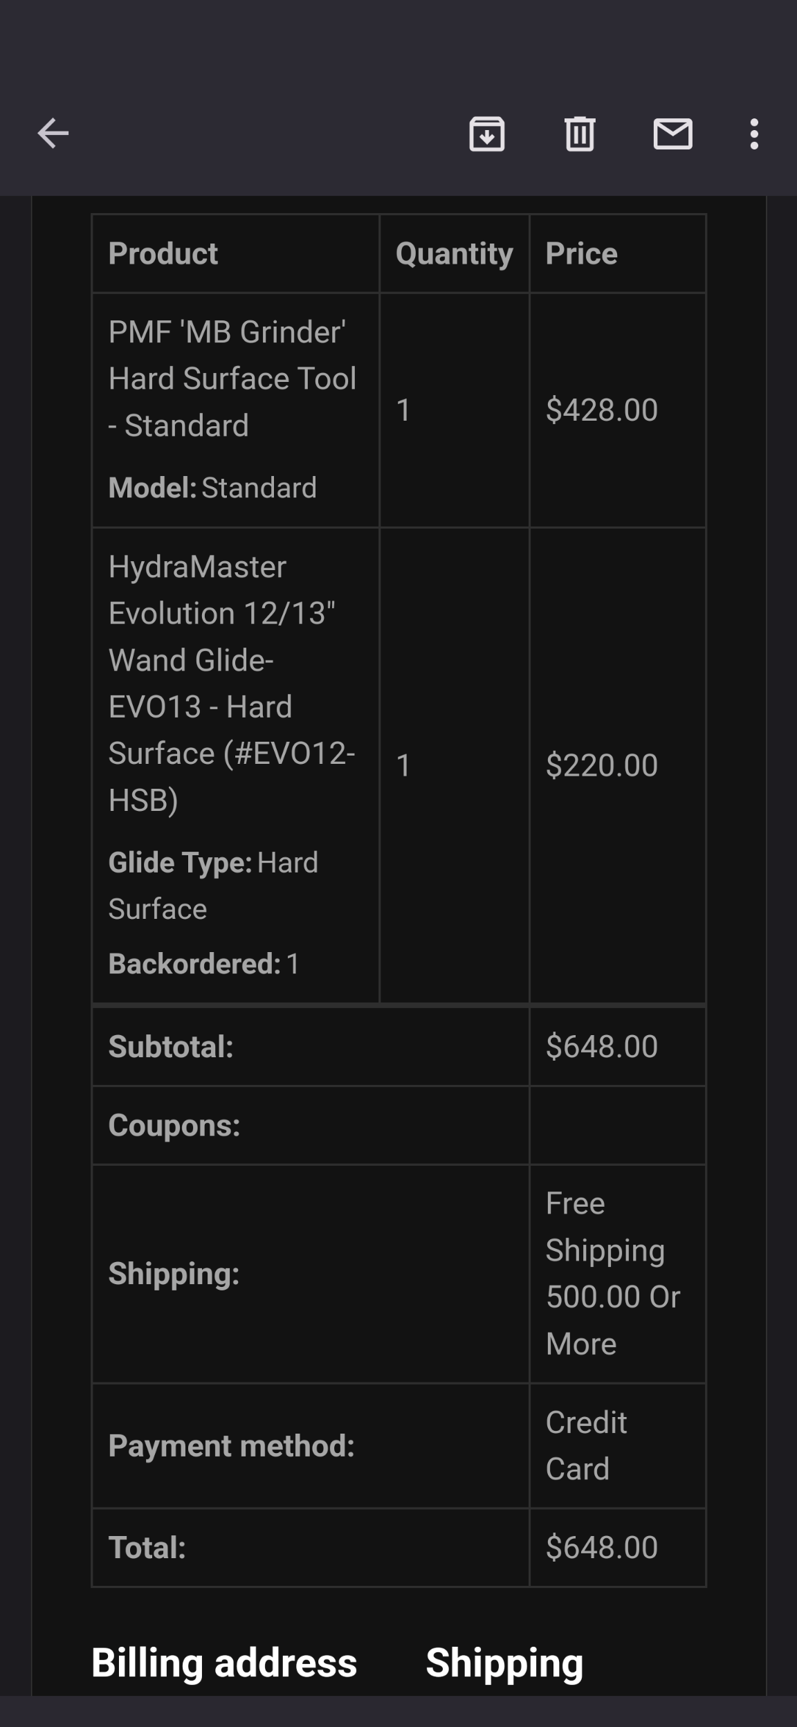Tap the $428.00 price
This screenshot has height=1727, width=797.
(601, 410)
